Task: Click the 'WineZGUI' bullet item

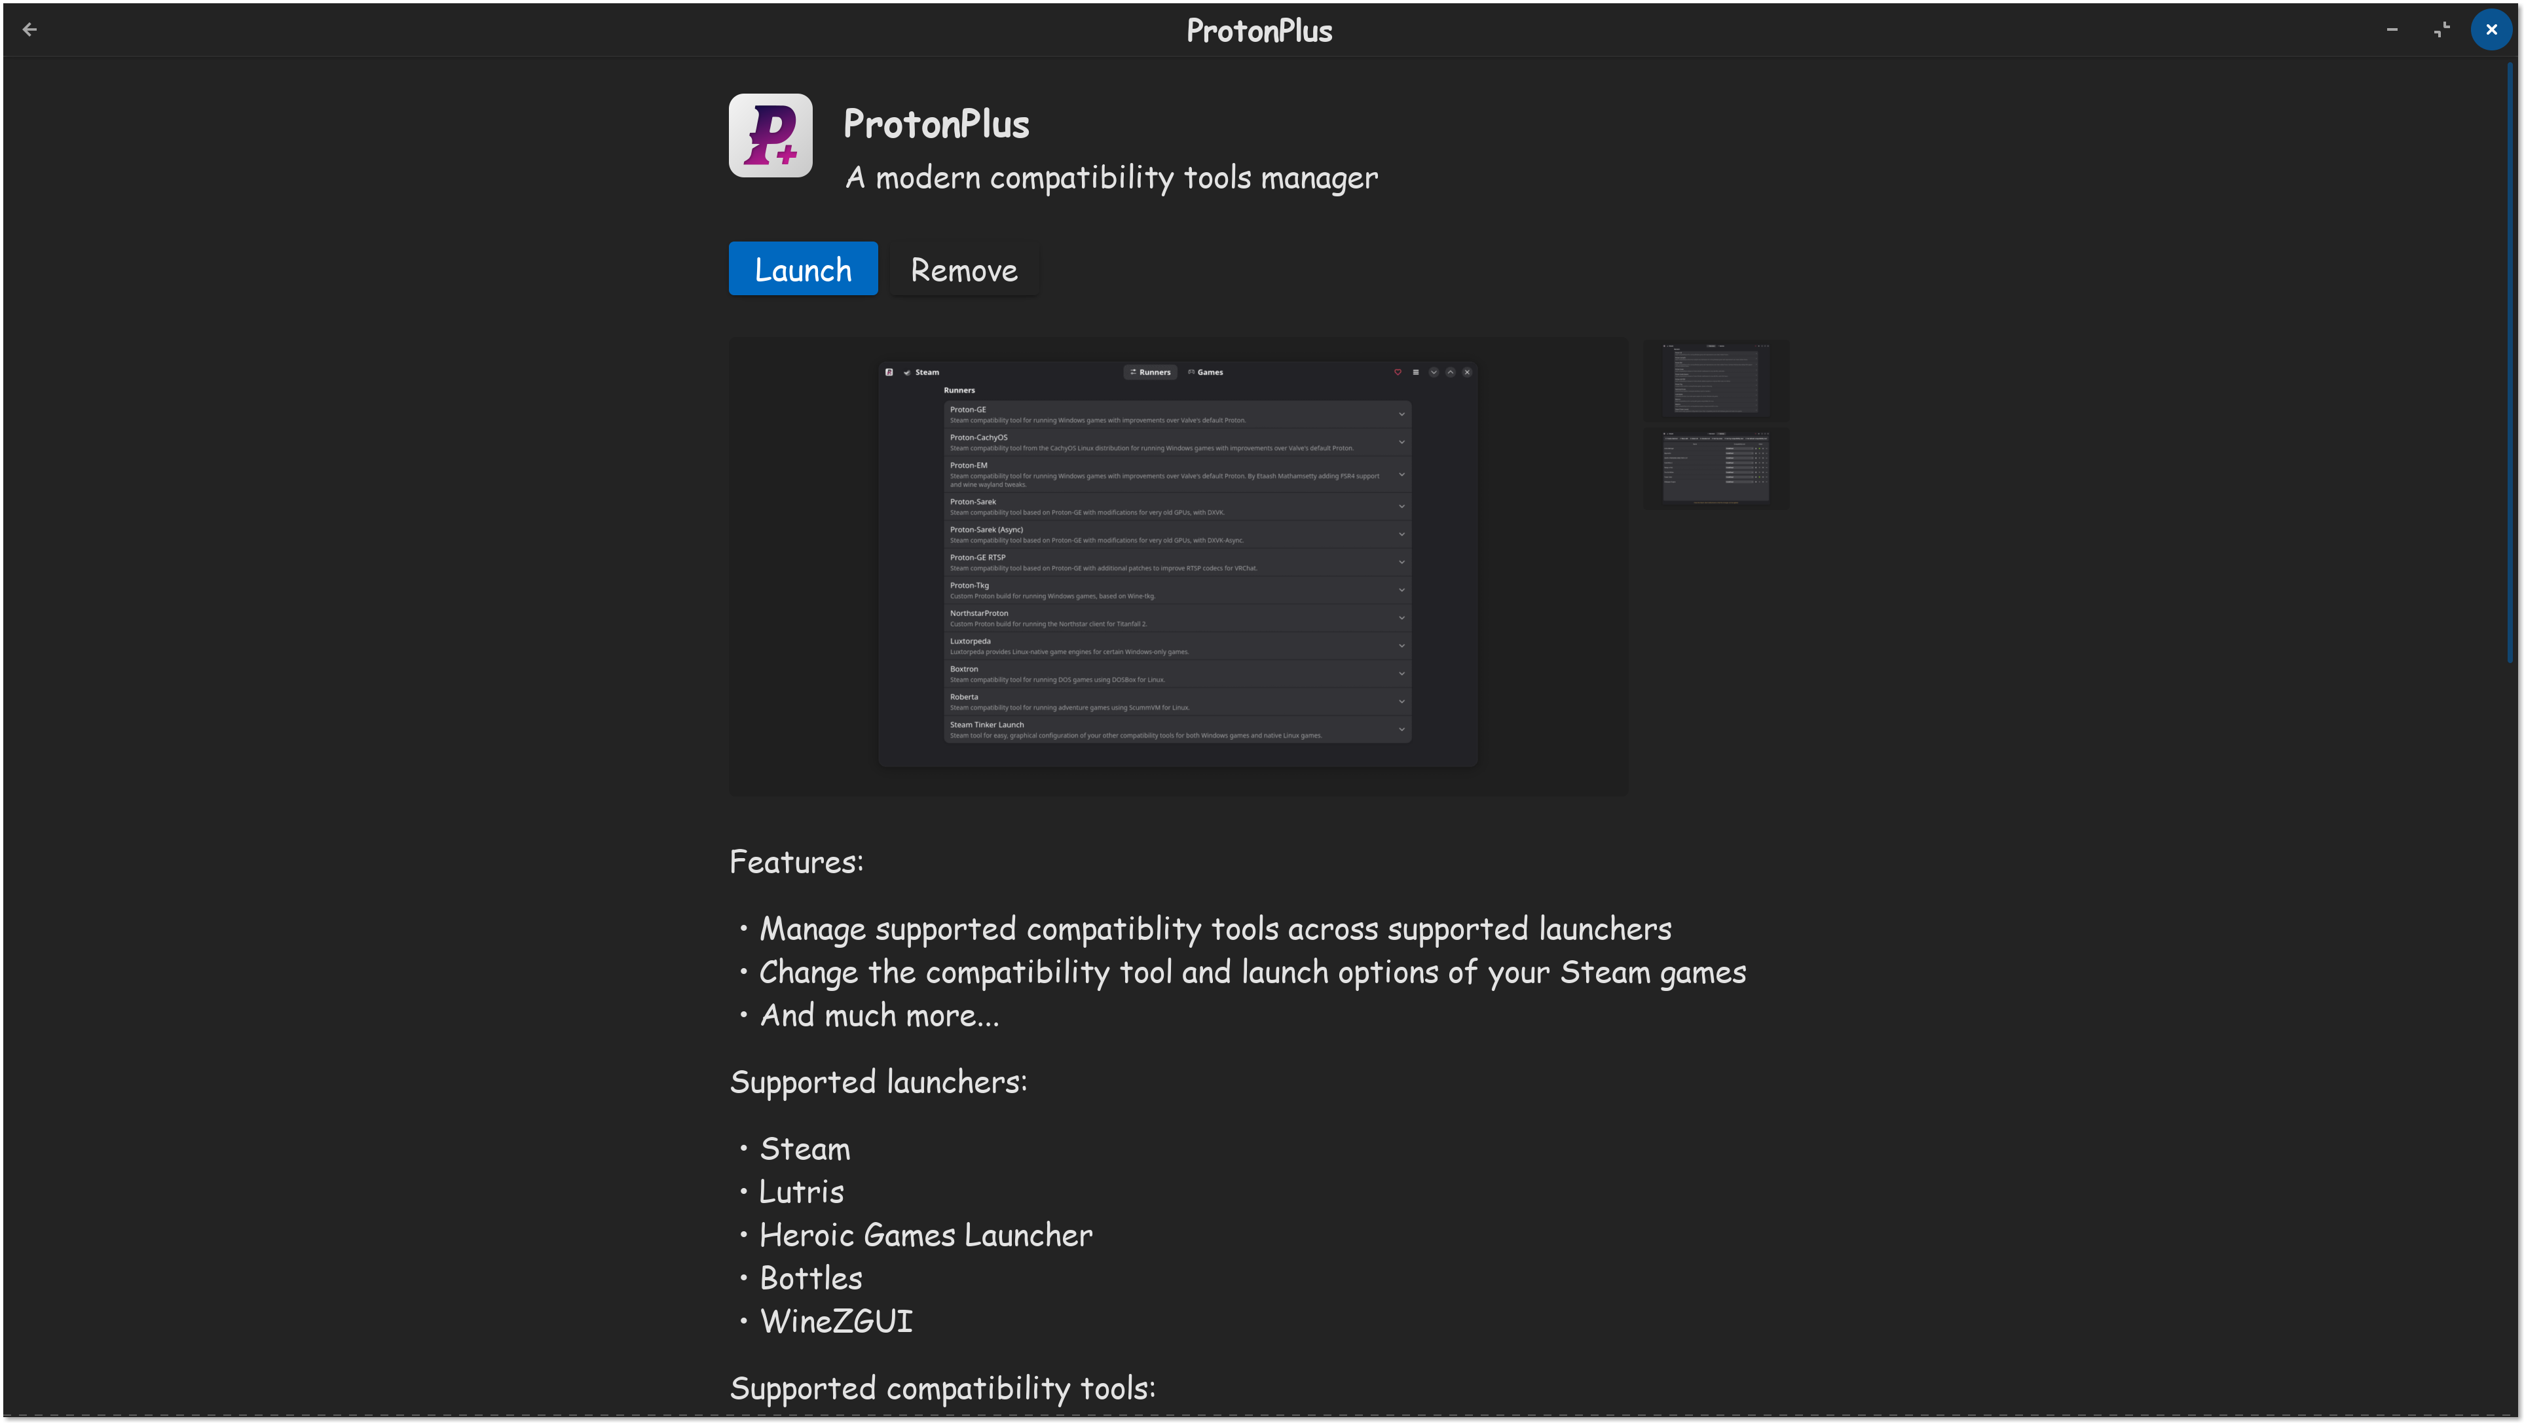Action: click(x=836, y=1321)
